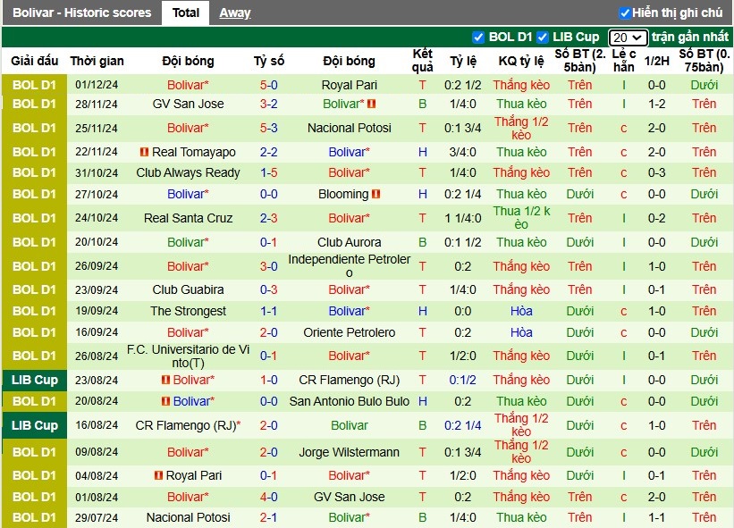734x528 pixels.
Task: Click 'Thua 1/2 kèo' result cell
Action: click(521, 218)
